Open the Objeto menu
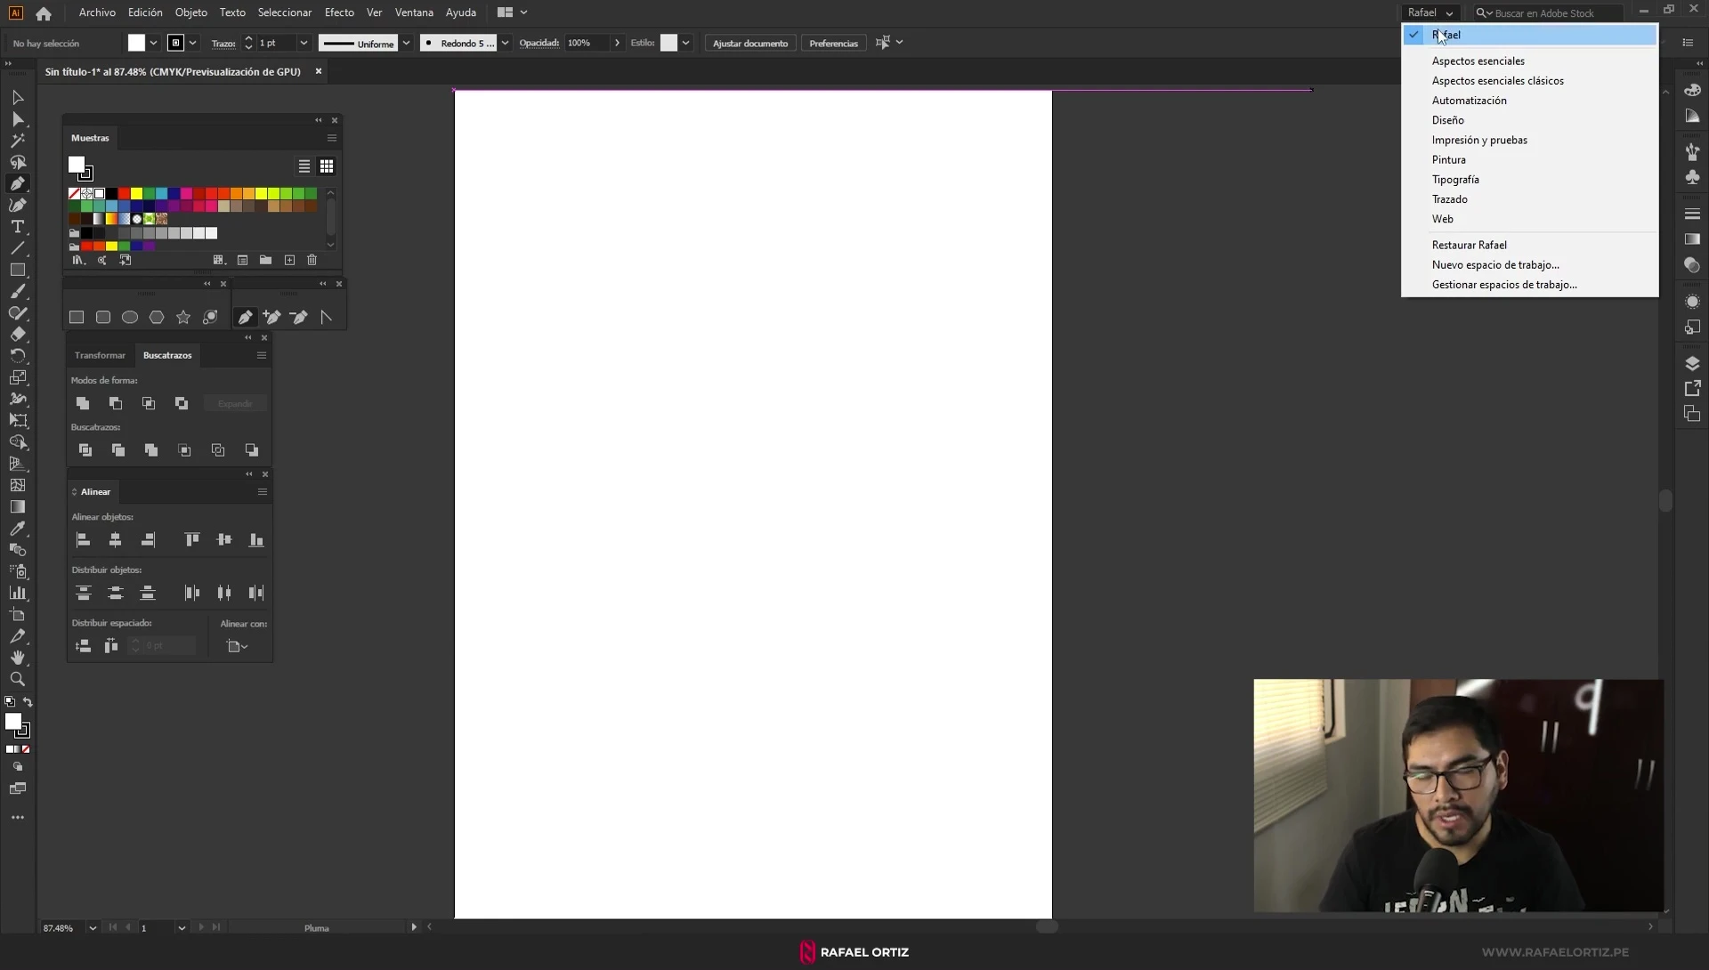 191,12
